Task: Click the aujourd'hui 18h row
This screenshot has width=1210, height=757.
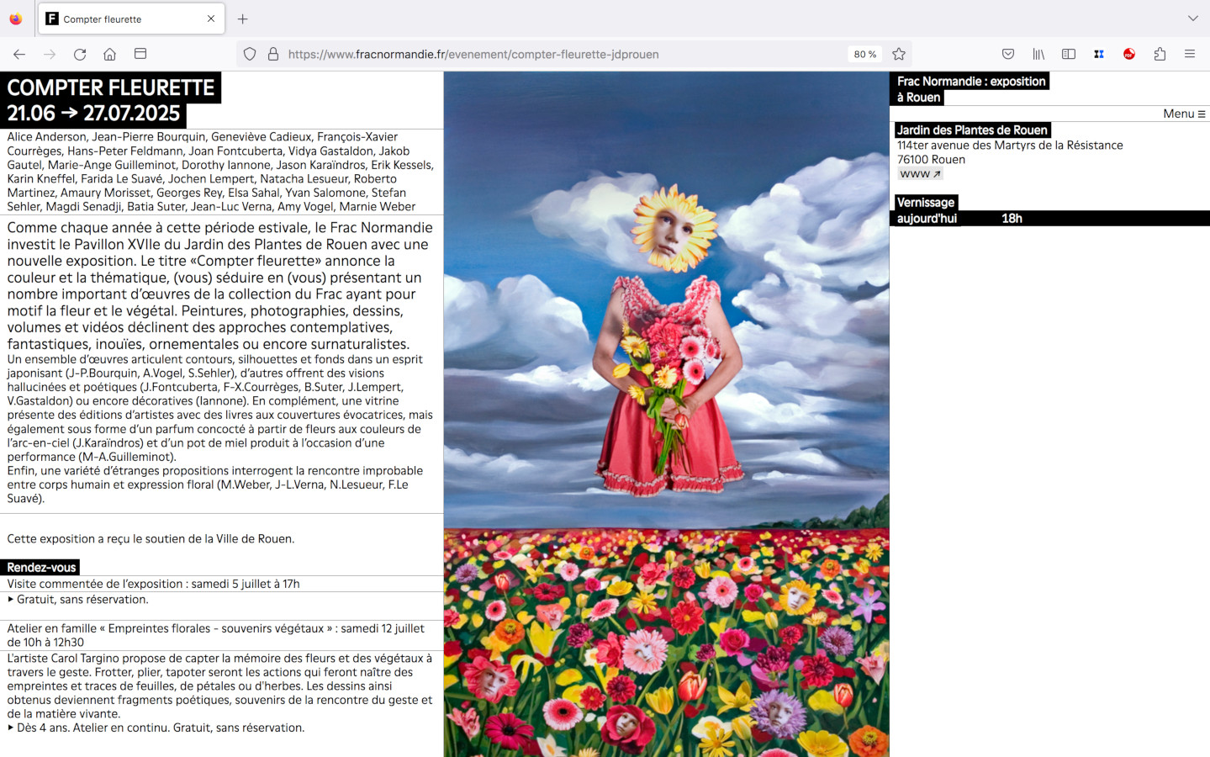Action: point(1050,218)
